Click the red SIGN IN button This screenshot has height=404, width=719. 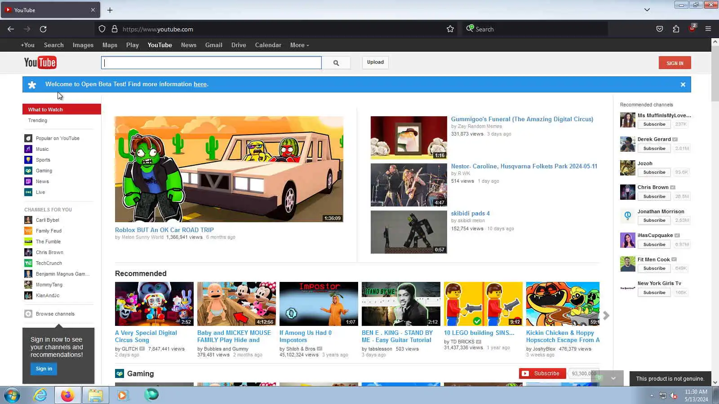click(x=675, y=63)
